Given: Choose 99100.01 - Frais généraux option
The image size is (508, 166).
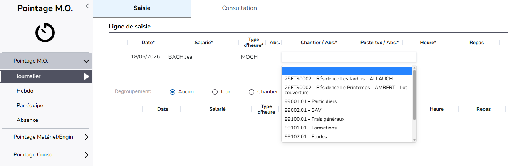Looking at the screenshot, I should point(347,119).
